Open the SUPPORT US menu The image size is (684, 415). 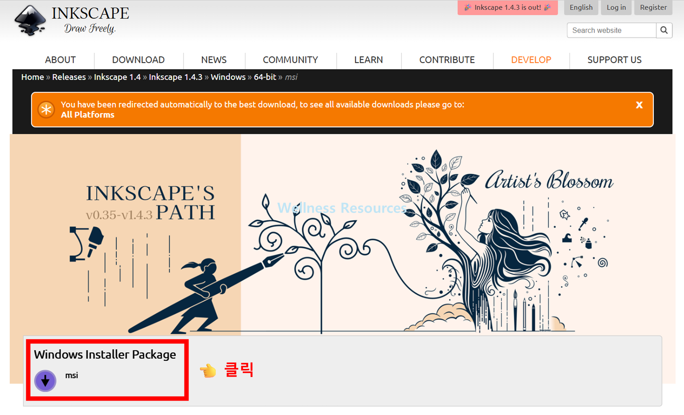pyautogui.click(x=614, y=60)
